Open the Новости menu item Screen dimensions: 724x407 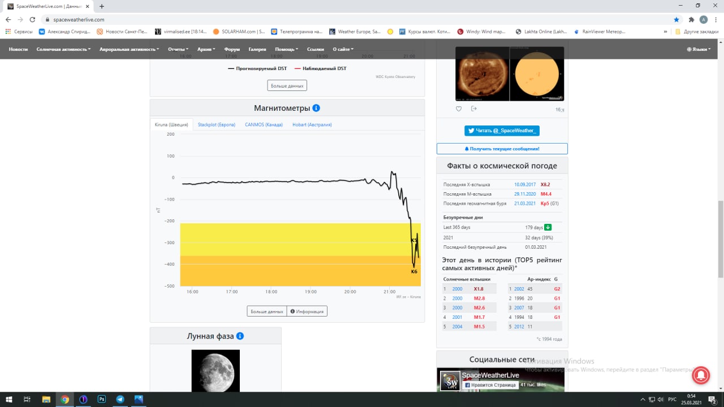click(x=18, y=49)
